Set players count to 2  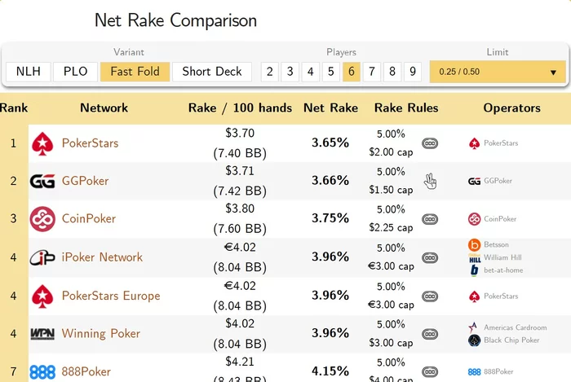coord(269,72)
